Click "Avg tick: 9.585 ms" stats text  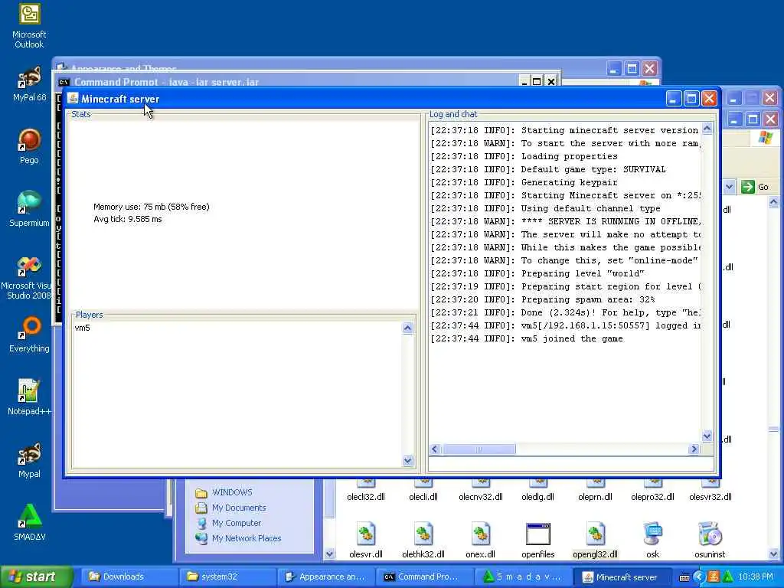[x=128, y=219]
